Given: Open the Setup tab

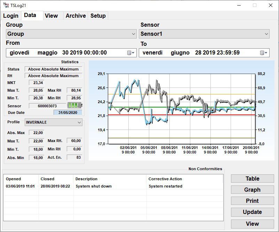Looking at the screenshot, I should (98, 16).
